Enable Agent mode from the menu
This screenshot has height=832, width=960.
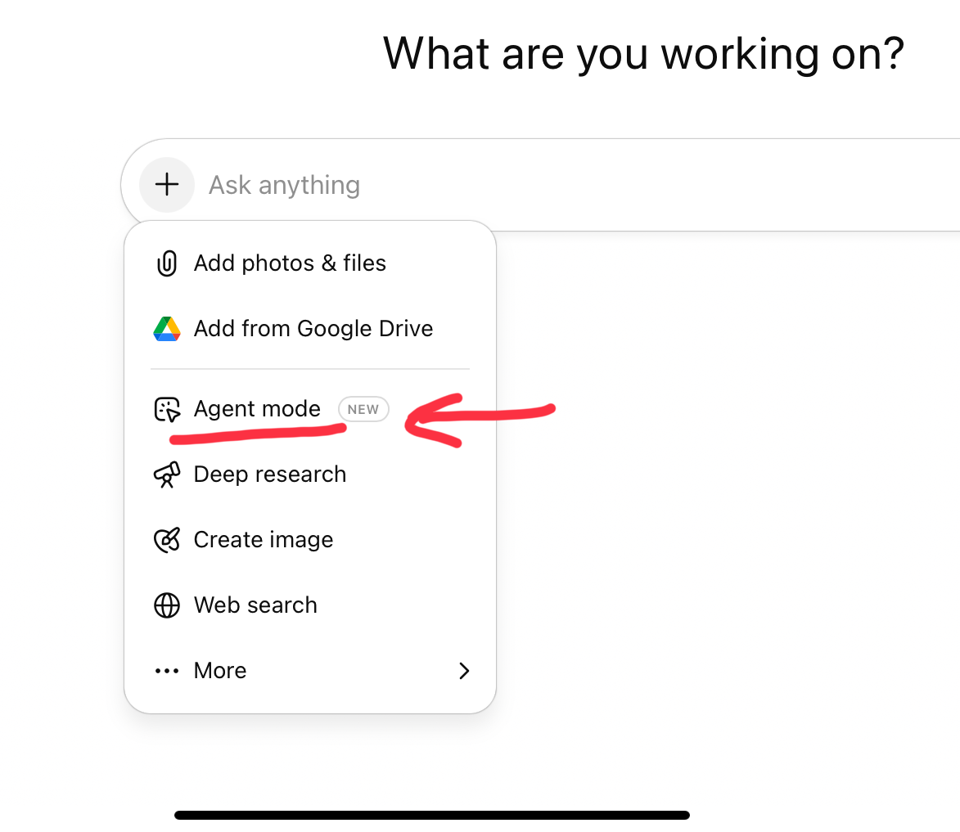(310, 409)
